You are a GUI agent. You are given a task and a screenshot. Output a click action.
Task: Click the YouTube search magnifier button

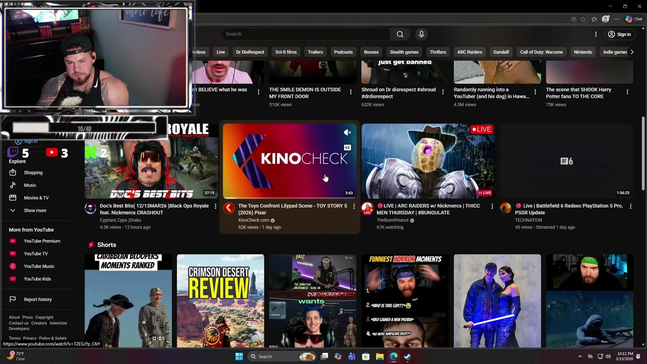pyautogui.click(x=400, y=34)
